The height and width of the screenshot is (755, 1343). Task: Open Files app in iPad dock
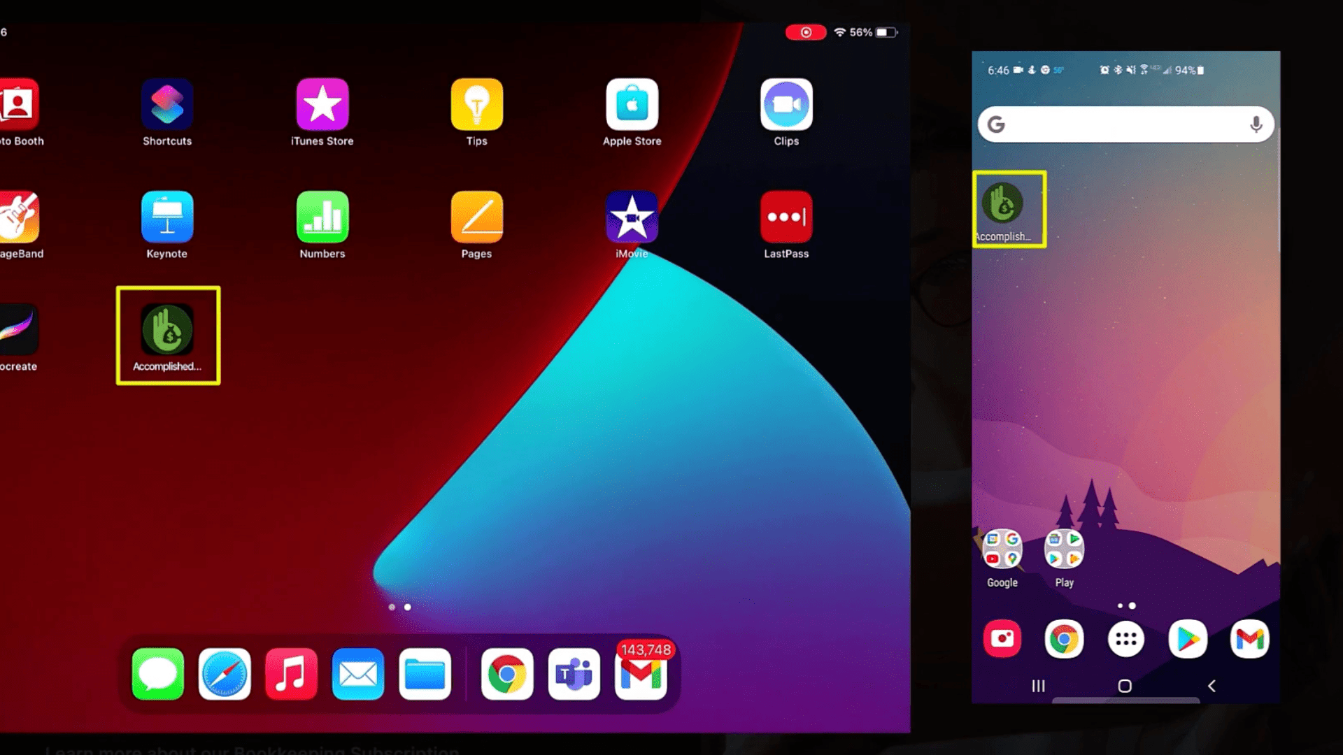coord(426,675)
